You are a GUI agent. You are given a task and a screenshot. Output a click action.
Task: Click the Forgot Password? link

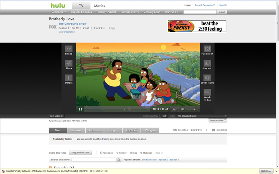[x=205, y=5]
